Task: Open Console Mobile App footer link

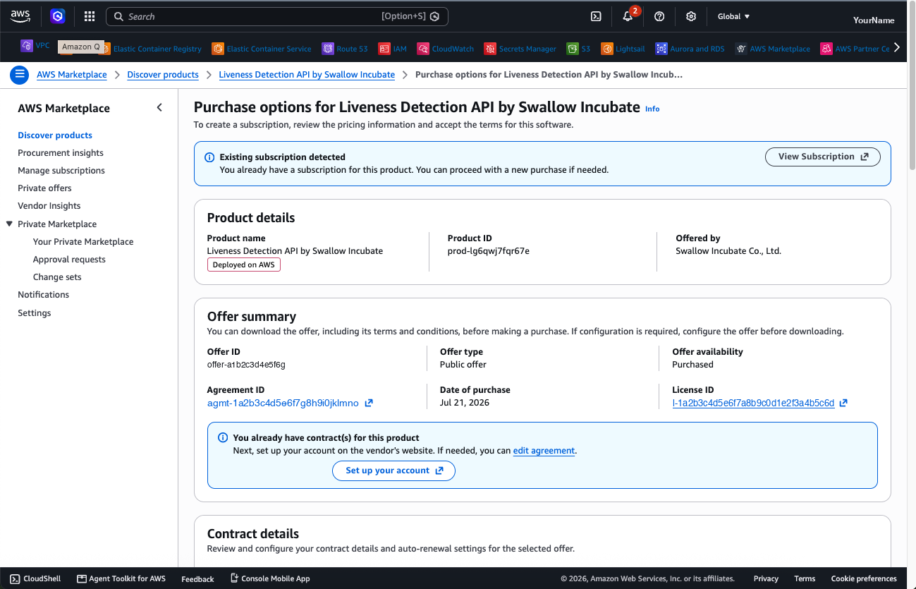Action: [270, 578]
